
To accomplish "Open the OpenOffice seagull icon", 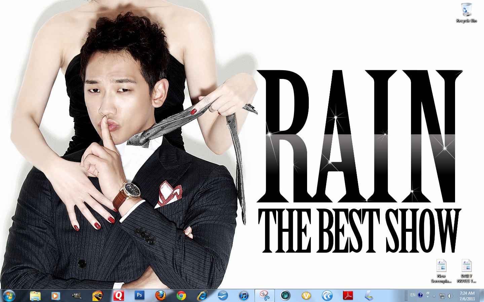I will [x=223, y=296].
